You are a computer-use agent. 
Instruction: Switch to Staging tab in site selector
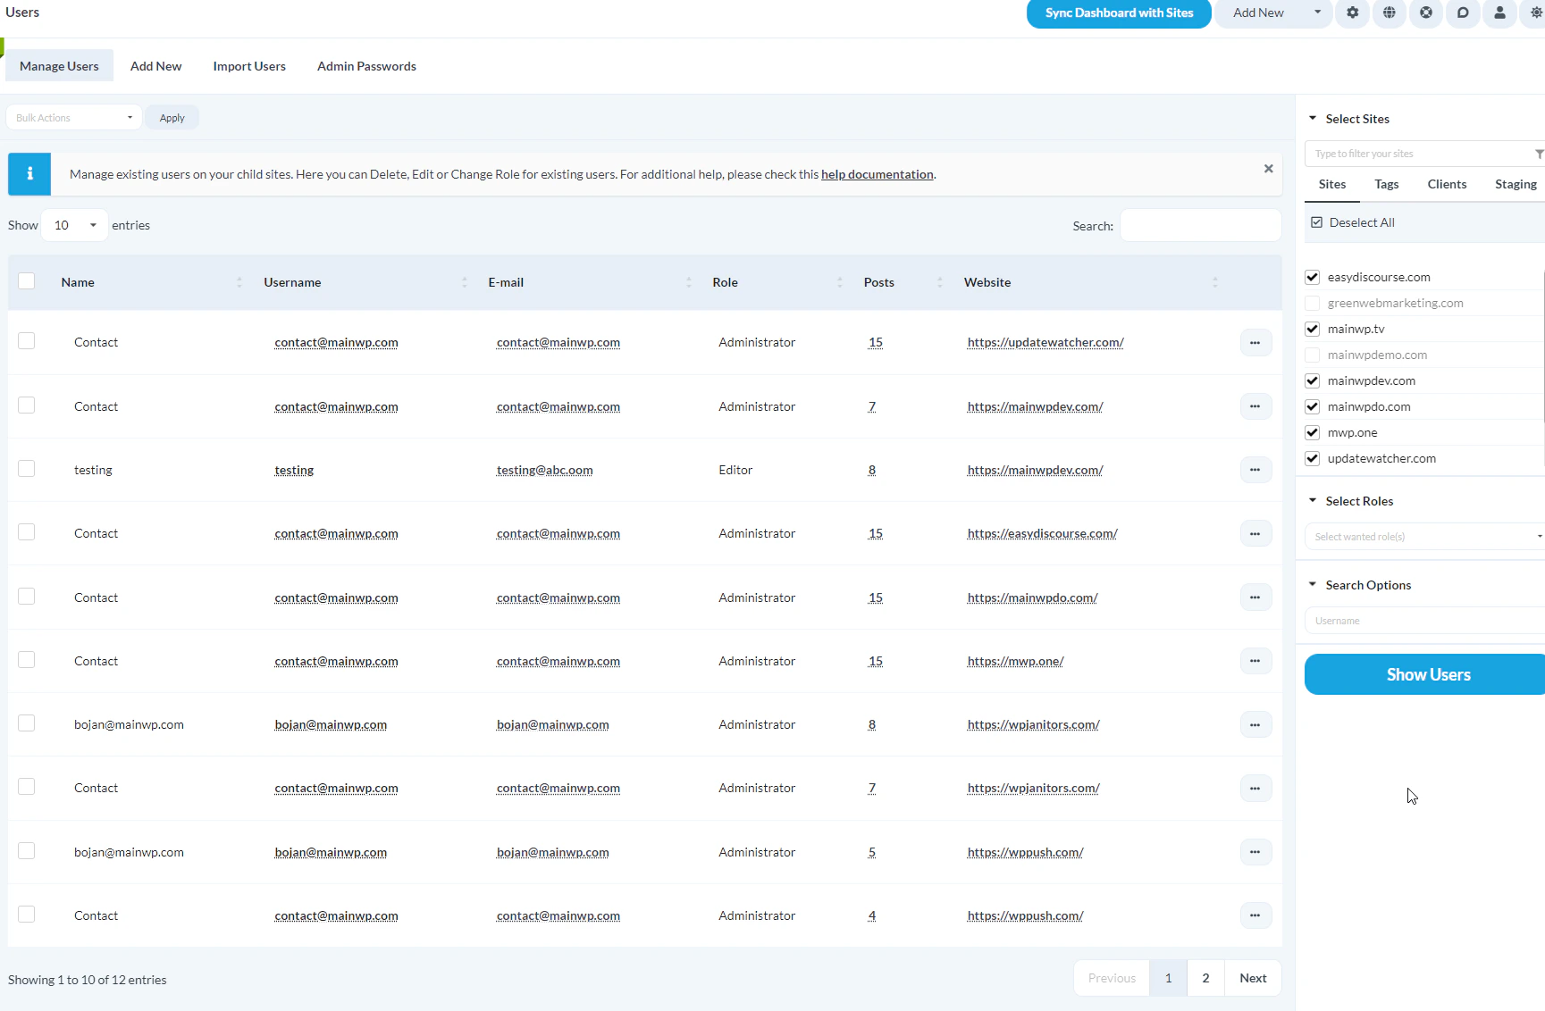(1516, 184)
